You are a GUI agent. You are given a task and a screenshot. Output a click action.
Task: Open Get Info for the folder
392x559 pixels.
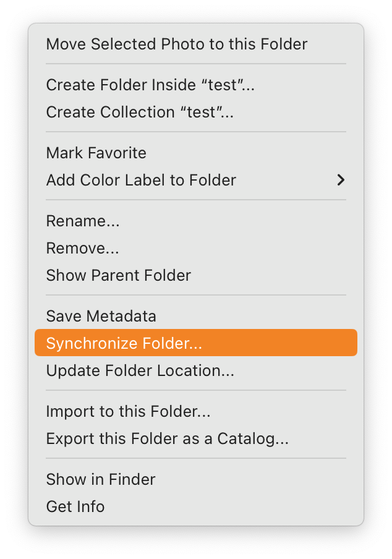[x=75, y=507]
